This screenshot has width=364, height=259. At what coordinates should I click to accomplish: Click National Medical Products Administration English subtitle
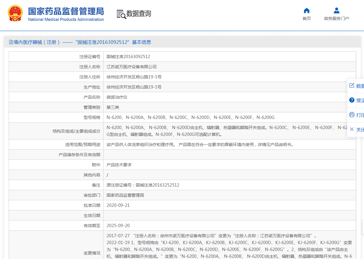point(66,19)
